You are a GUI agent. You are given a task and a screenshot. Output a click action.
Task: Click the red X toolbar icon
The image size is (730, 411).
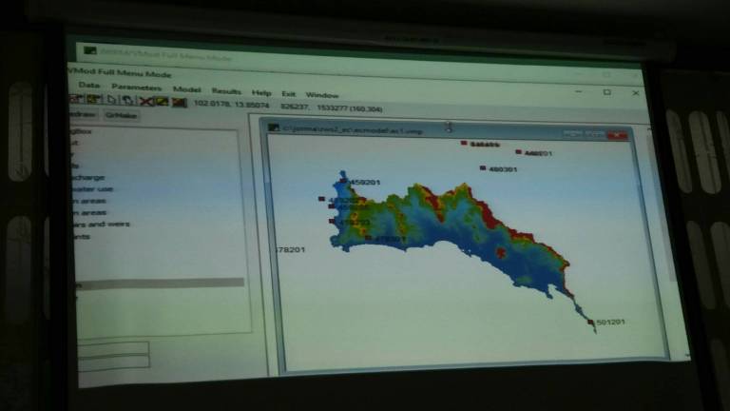[145, 101]
